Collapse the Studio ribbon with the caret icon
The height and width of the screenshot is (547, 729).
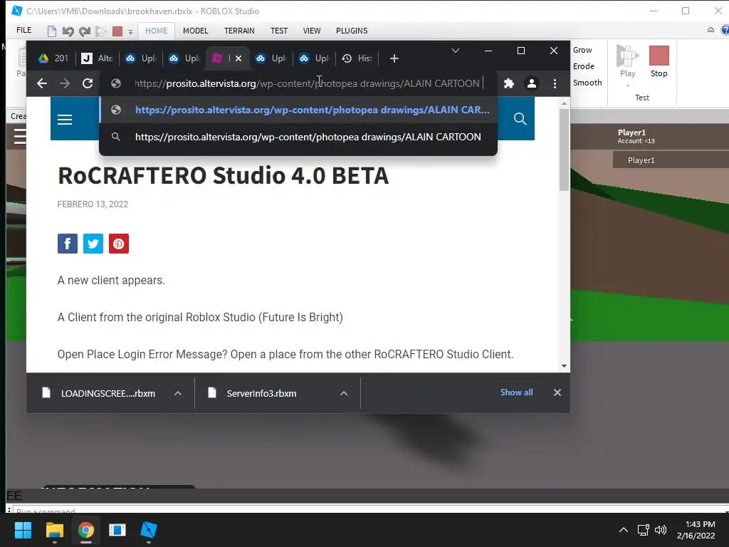(x=710, y=30)
